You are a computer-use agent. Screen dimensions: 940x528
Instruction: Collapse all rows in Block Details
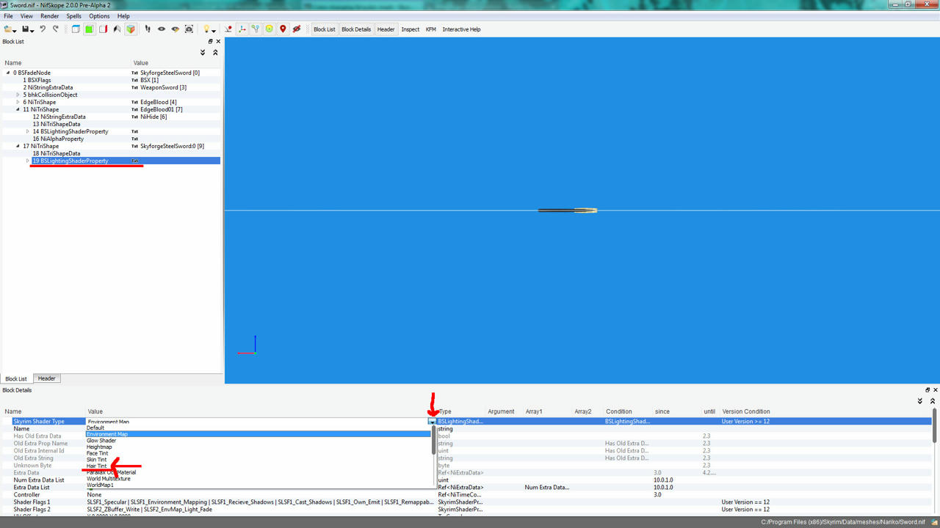click(933, 401)
